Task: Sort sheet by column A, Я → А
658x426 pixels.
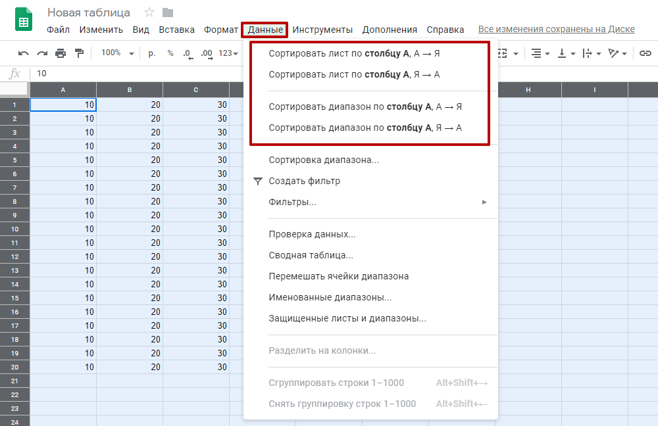Action: pos(370,75)
